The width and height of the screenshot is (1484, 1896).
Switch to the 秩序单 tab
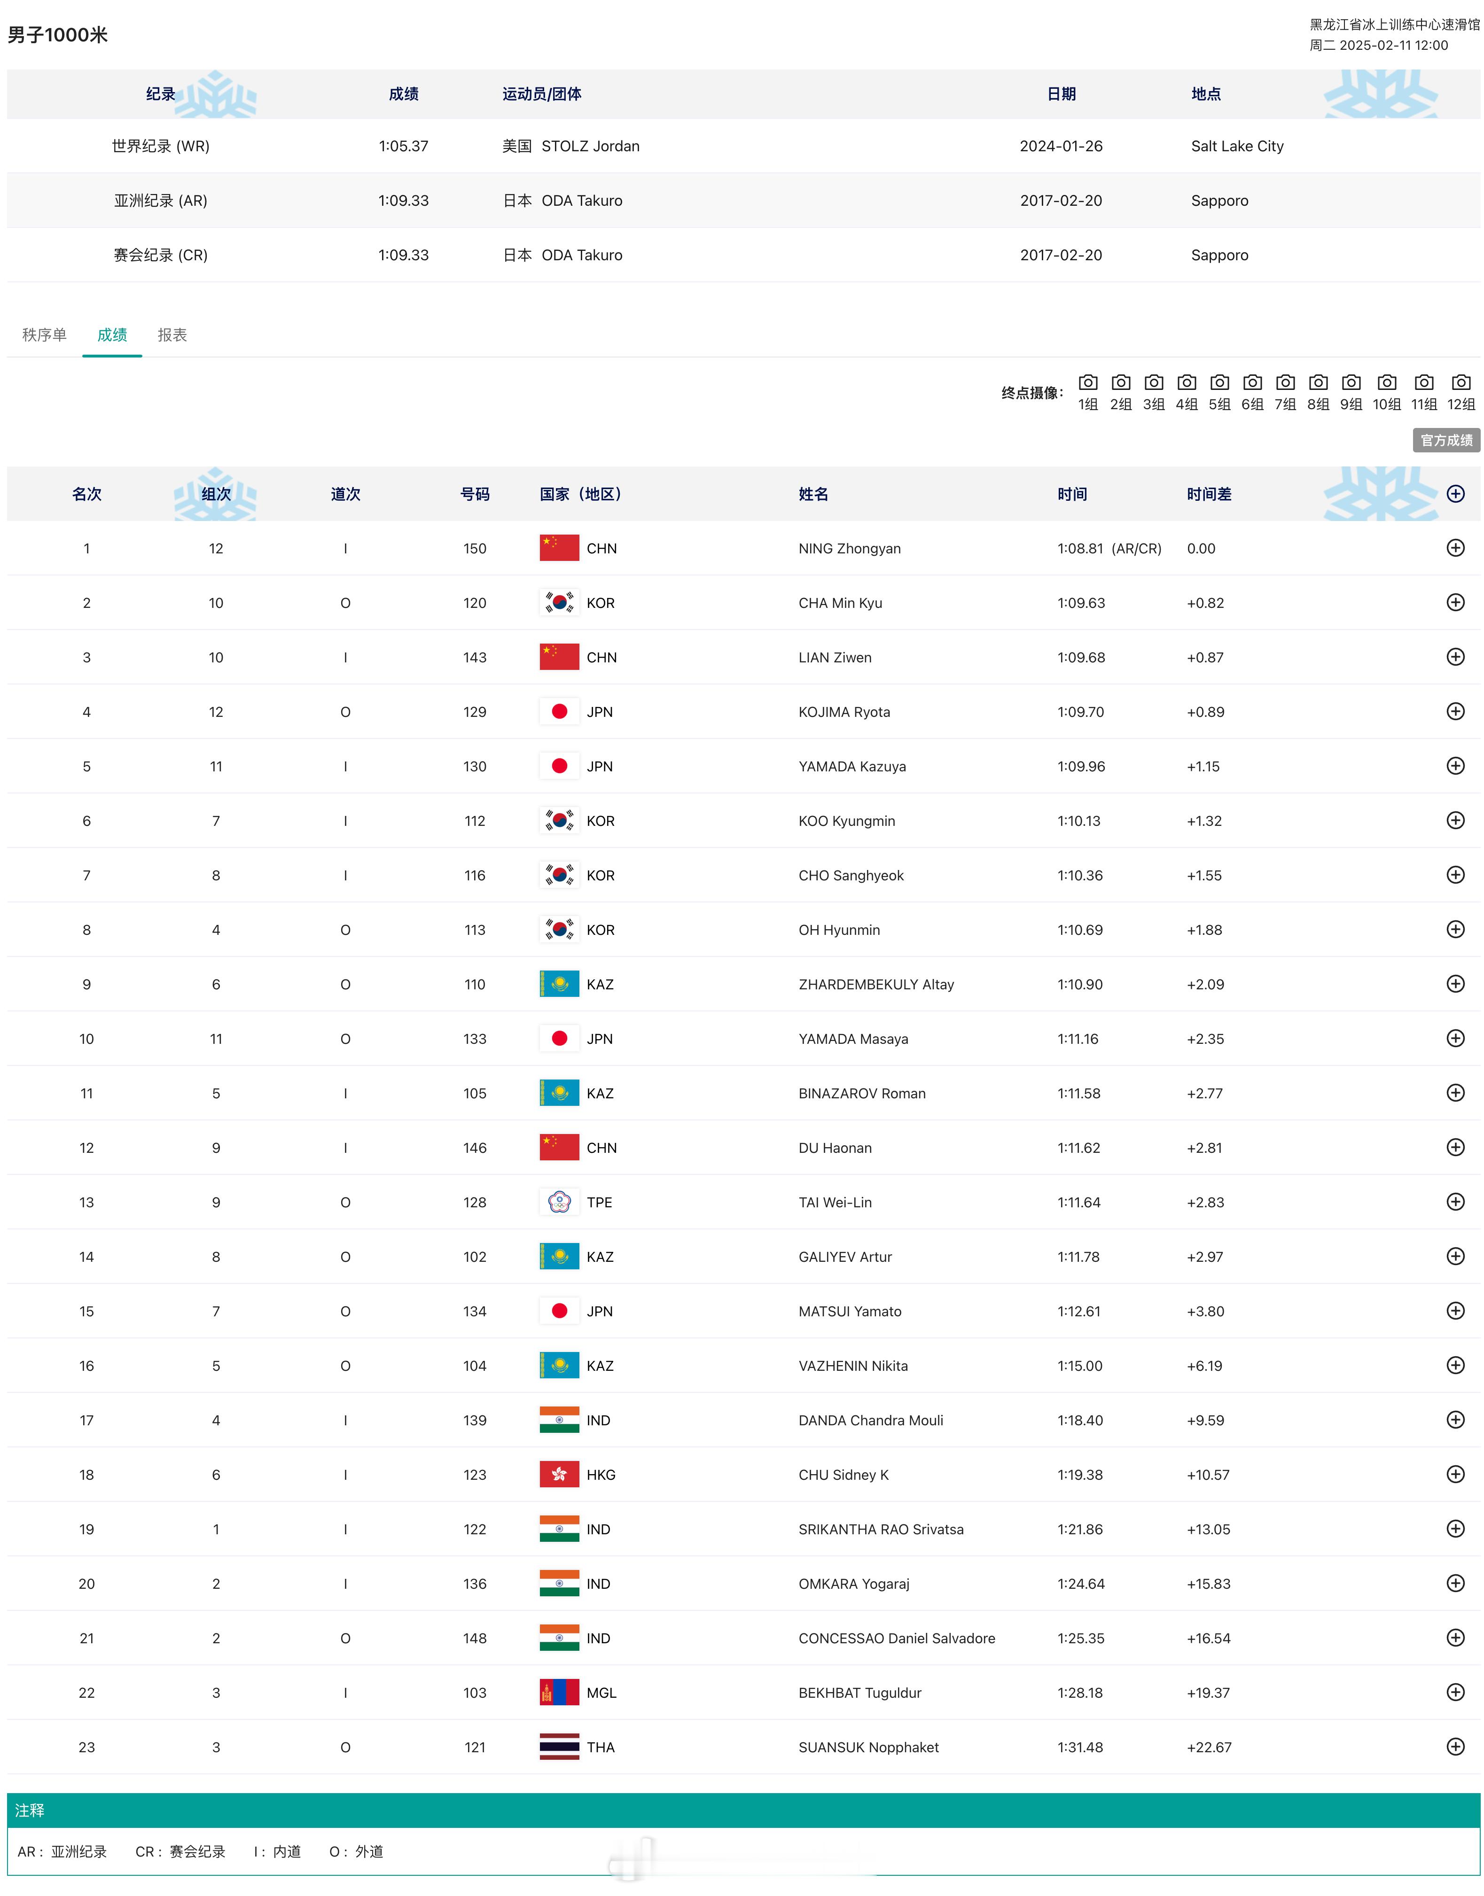pos(44,334)
